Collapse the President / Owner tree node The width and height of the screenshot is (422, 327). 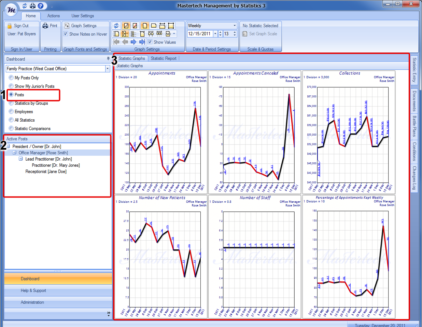(8, 146)
